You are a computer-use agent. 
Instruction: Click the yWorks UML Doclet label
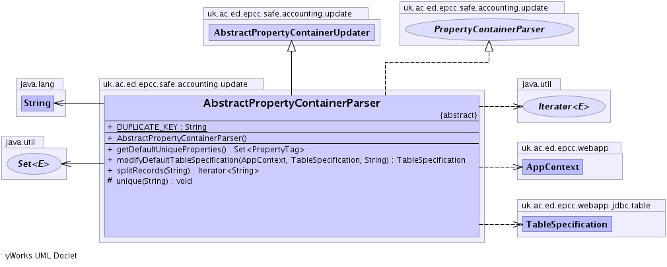point(41,255)
